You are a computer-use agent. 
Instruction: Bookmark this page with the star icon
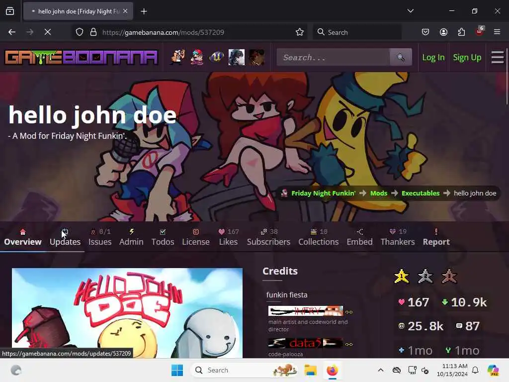point(299,32)
